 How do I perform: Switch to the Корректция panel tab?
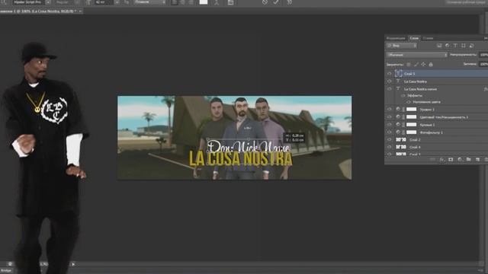396,38
